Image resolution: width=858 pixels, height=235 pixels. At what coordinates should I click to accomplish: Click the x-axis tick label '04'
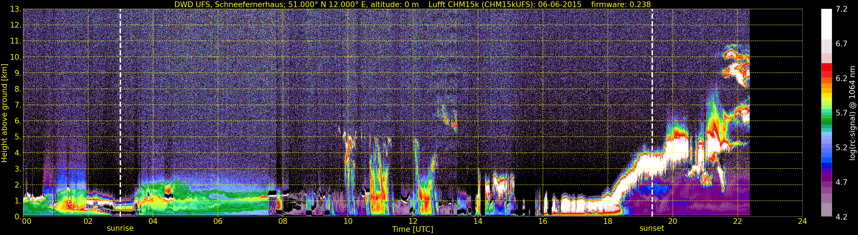tap(153, 221)
